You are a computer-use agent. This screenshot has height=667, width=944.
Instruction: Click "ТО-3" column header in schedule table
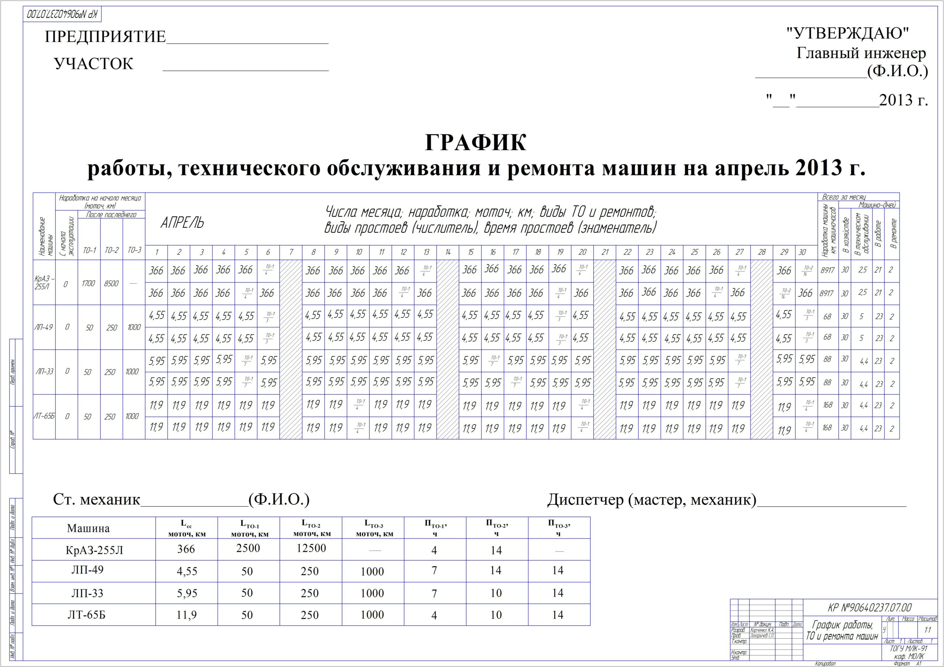click(x=134, y=250)
